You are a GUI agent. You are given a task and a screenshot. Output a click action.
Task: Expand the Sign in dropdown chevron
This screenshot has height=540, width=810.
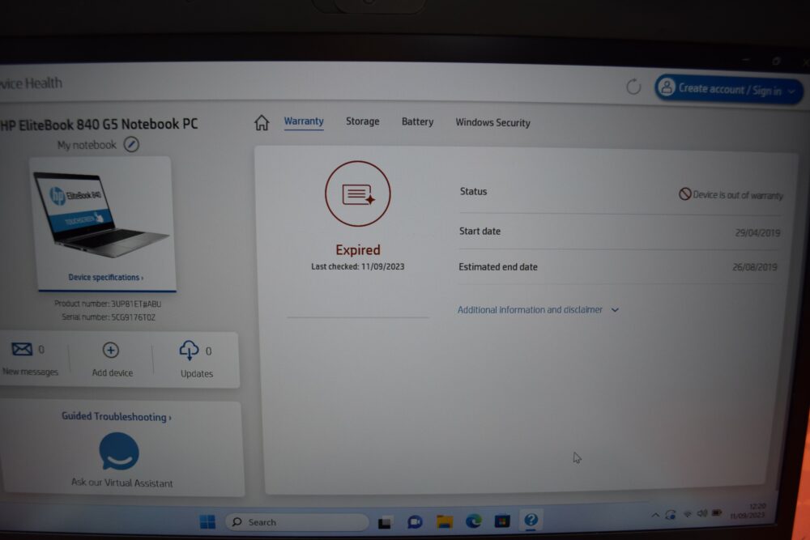point(791,92)
